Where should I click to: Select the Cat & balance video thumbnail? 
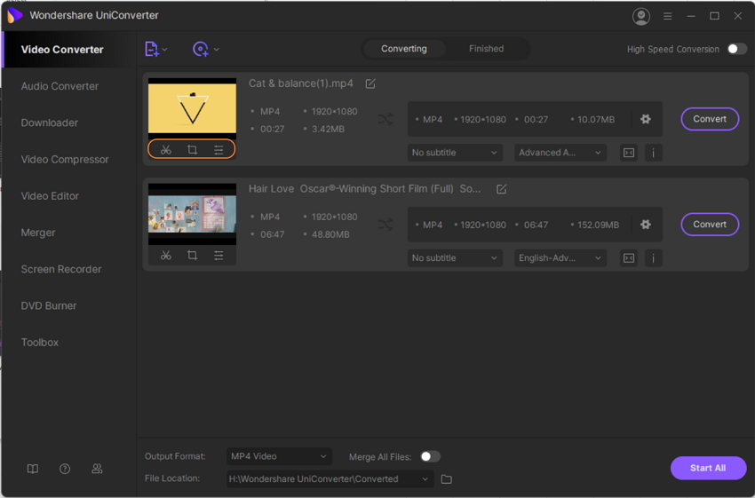(x=192, y=108)
